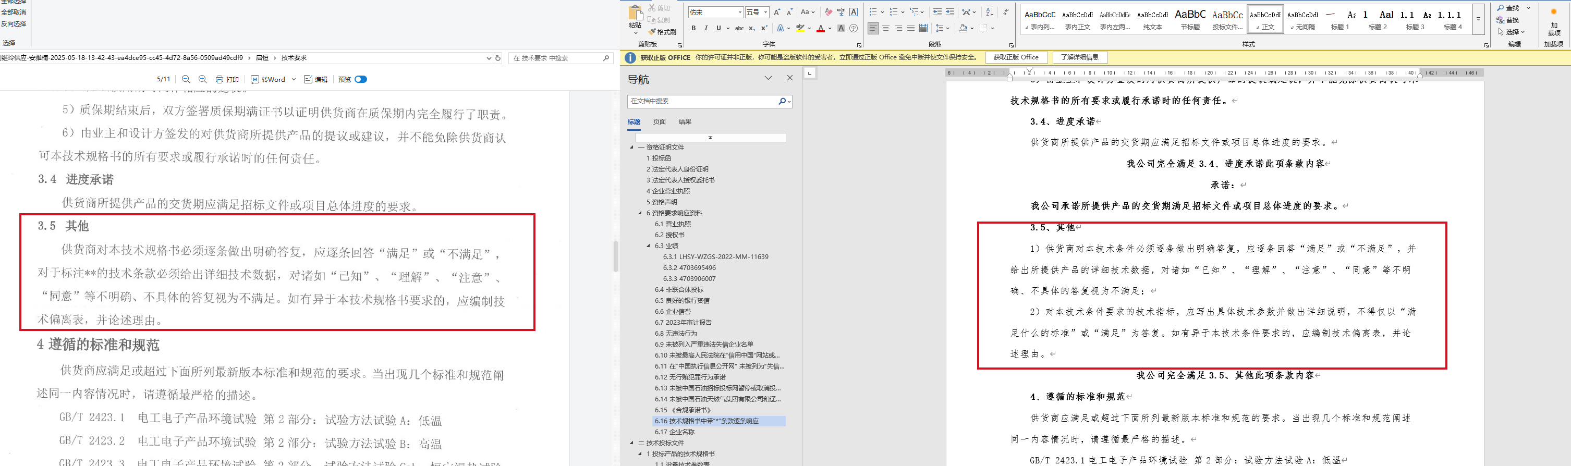Toggle the 预览 preview switch
Image resolution: width=1571 pixels, height=466 pixels.
361,79
